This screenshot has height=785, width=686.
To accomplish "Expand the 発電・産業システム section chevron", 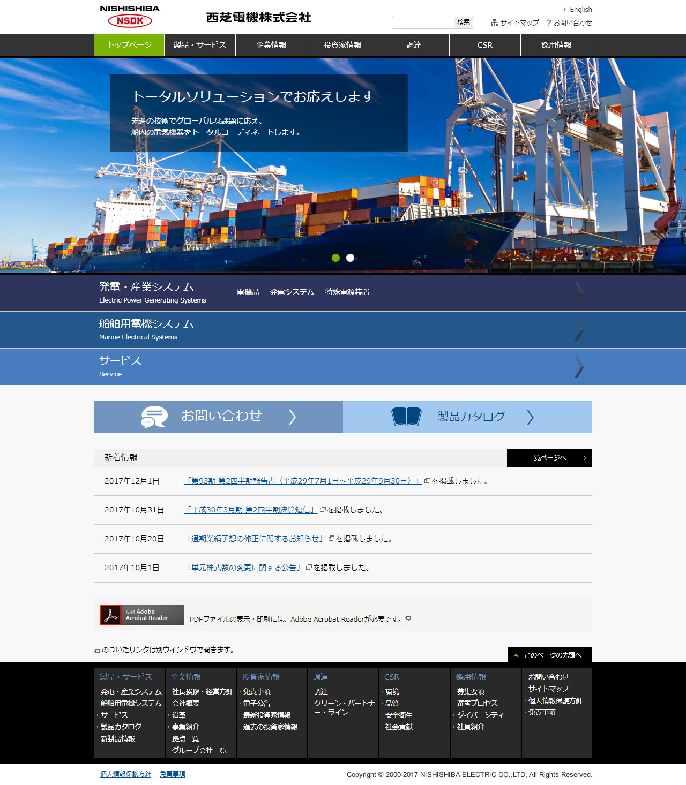I will [x=579, y=293].
